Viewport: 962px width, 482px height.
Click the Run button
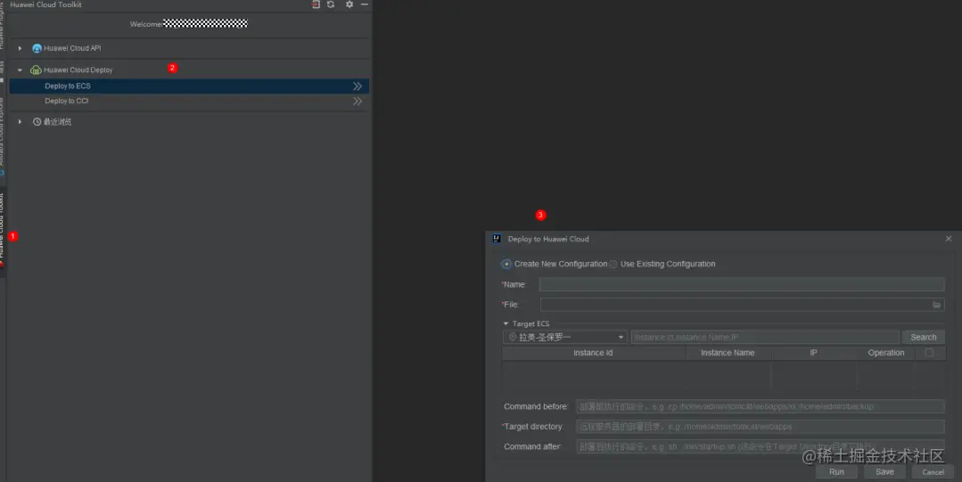[x=836, y=471]
